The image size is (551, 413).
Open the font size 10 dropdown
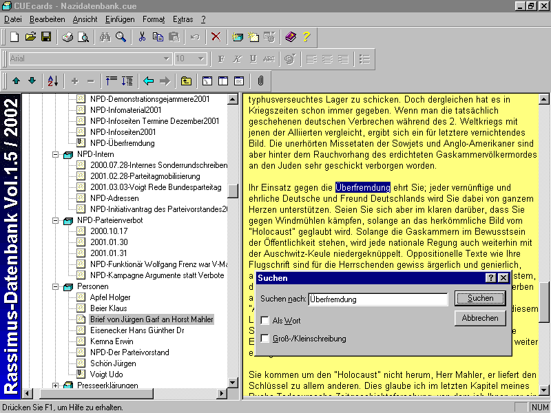pos(200,59)
